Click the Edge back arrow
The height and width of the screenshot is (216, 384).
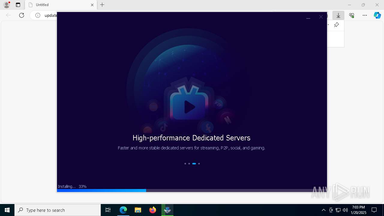(x=8, y=15)
